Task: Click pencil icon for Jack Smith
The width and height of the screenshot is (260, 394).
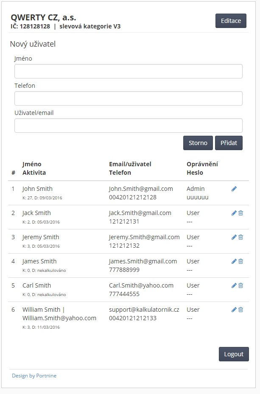Action: [234, 213]
